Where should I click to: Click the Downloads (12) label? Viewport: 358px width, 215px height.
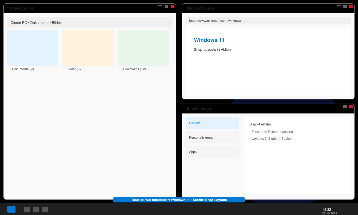pos(134,69)
